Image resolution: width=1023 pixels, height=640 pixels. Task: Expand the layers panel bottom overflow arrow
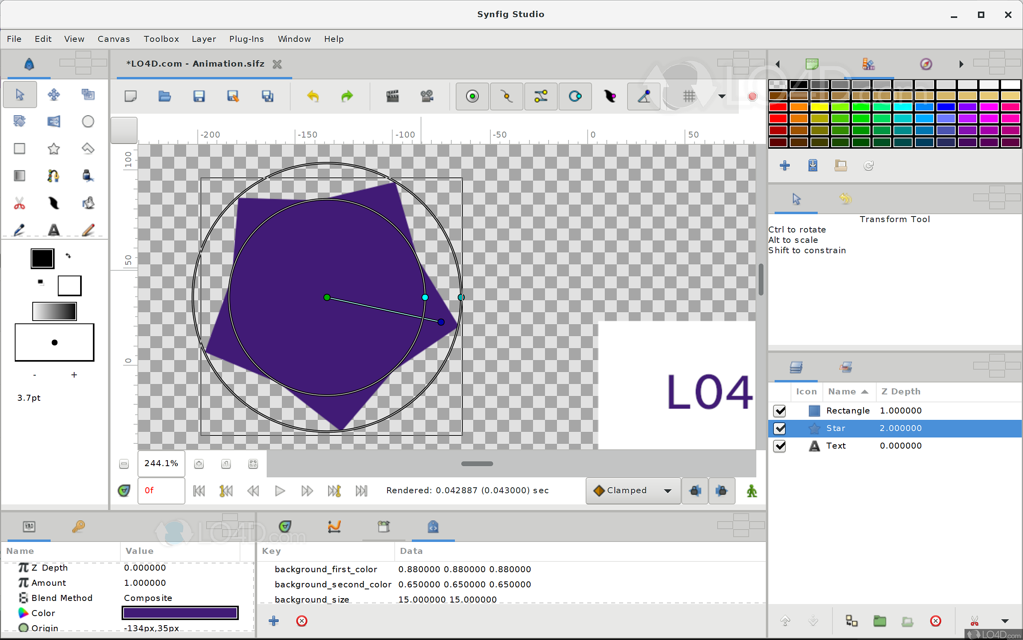click(1005, 621)
